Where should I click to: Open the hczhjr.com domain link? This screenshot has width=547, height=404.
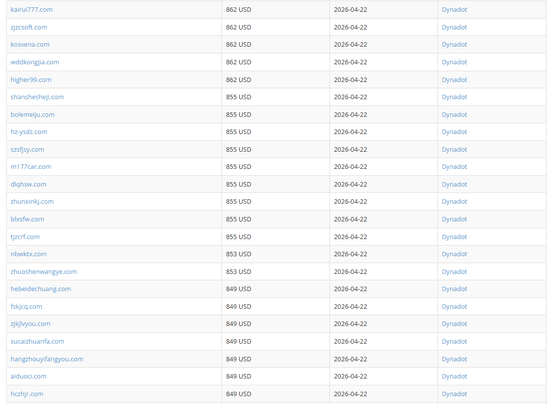tap(27, 394)
